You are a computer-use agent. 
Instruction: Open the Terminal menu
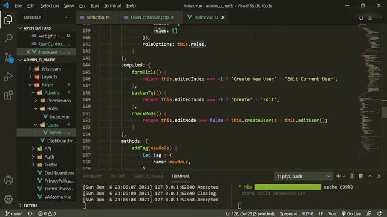[x=112, y=5]
